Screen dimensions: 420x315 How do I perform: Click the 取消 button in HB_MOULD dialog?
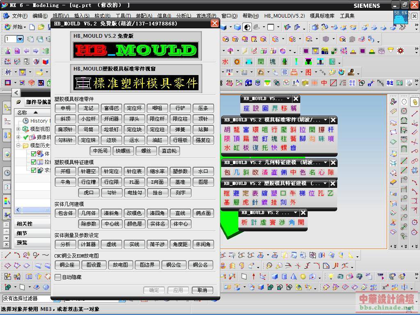pyautogui.click(x=203, y=290)
